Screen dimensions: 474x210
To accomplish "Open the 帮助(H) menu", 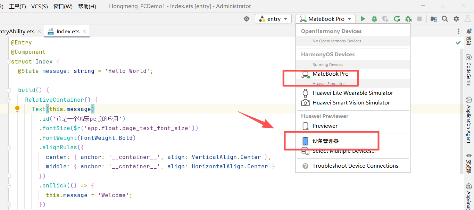I will [x=87, y=6].
